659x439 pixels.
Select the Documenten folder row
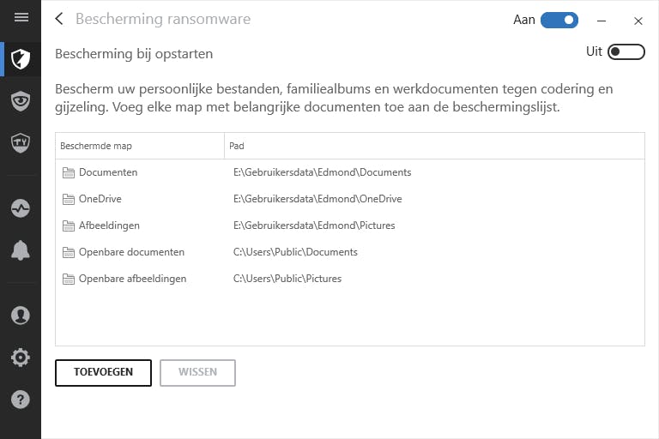pos(108,172)
